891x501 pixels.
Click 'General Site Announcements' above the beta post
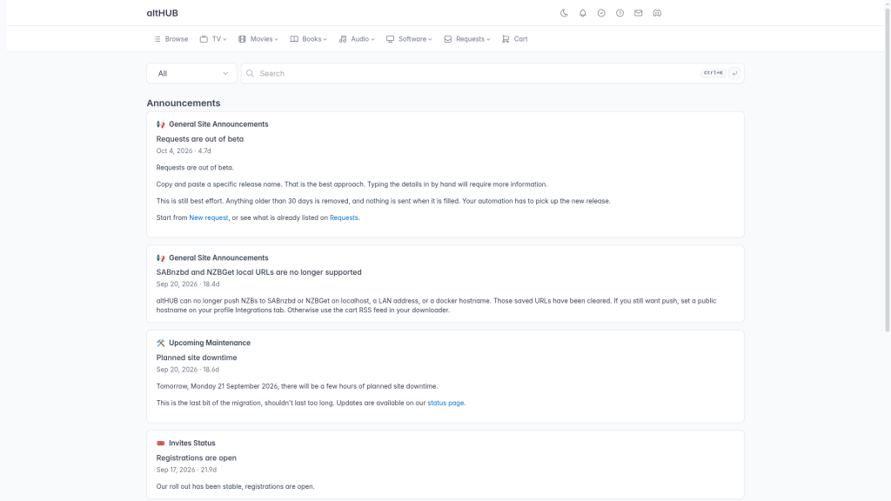pos(218,124)
